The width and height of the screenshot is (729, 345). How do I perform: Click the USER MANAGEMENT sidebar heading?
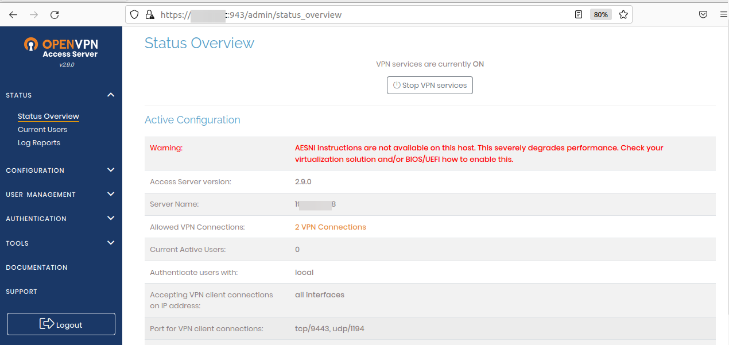tap(41, 195)
